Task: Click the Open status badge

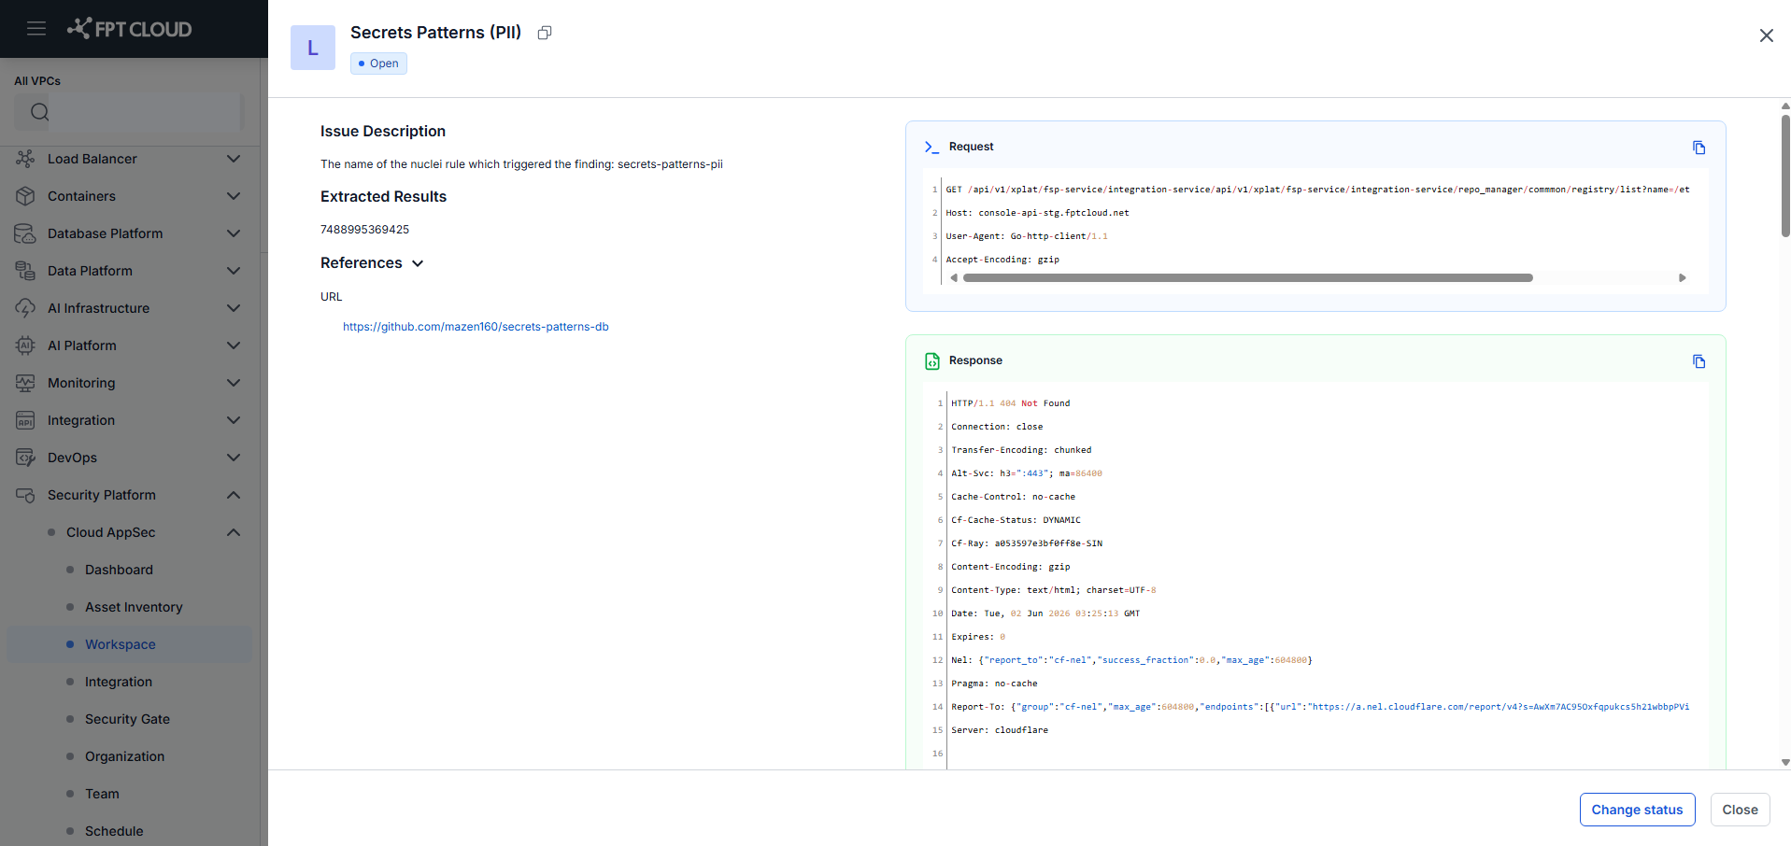Action: 378,63
